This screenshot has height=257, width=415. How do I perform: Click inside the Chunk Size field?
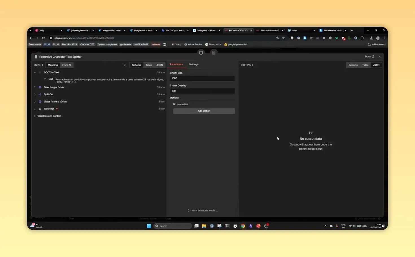[202, 78]
